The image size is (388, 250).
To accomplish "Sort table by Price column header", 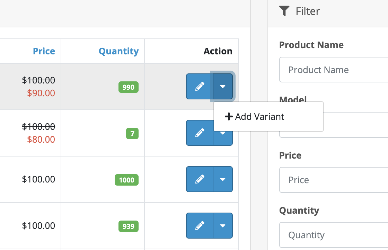I will click(x=44, y=51).
